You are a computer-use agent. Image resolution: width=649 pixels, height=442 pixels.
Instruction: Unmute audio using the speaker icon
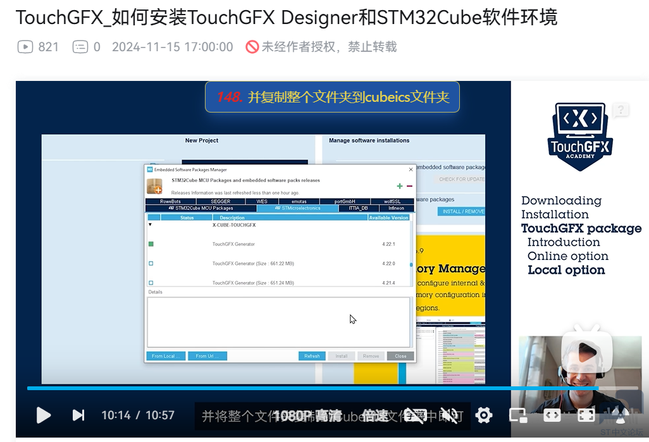click(449, 415)
